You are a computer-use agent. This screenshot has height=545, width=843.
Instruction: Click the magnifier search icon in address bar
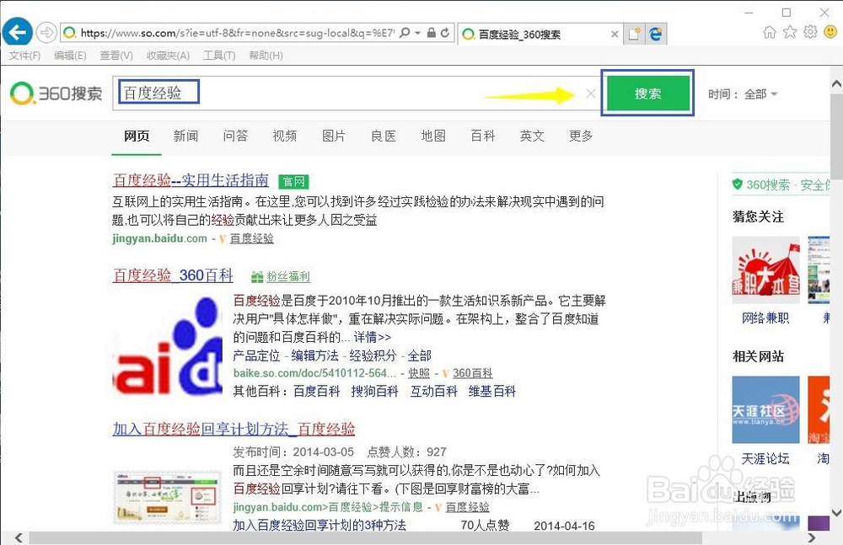pyautogui.click(x=405, y=33)
